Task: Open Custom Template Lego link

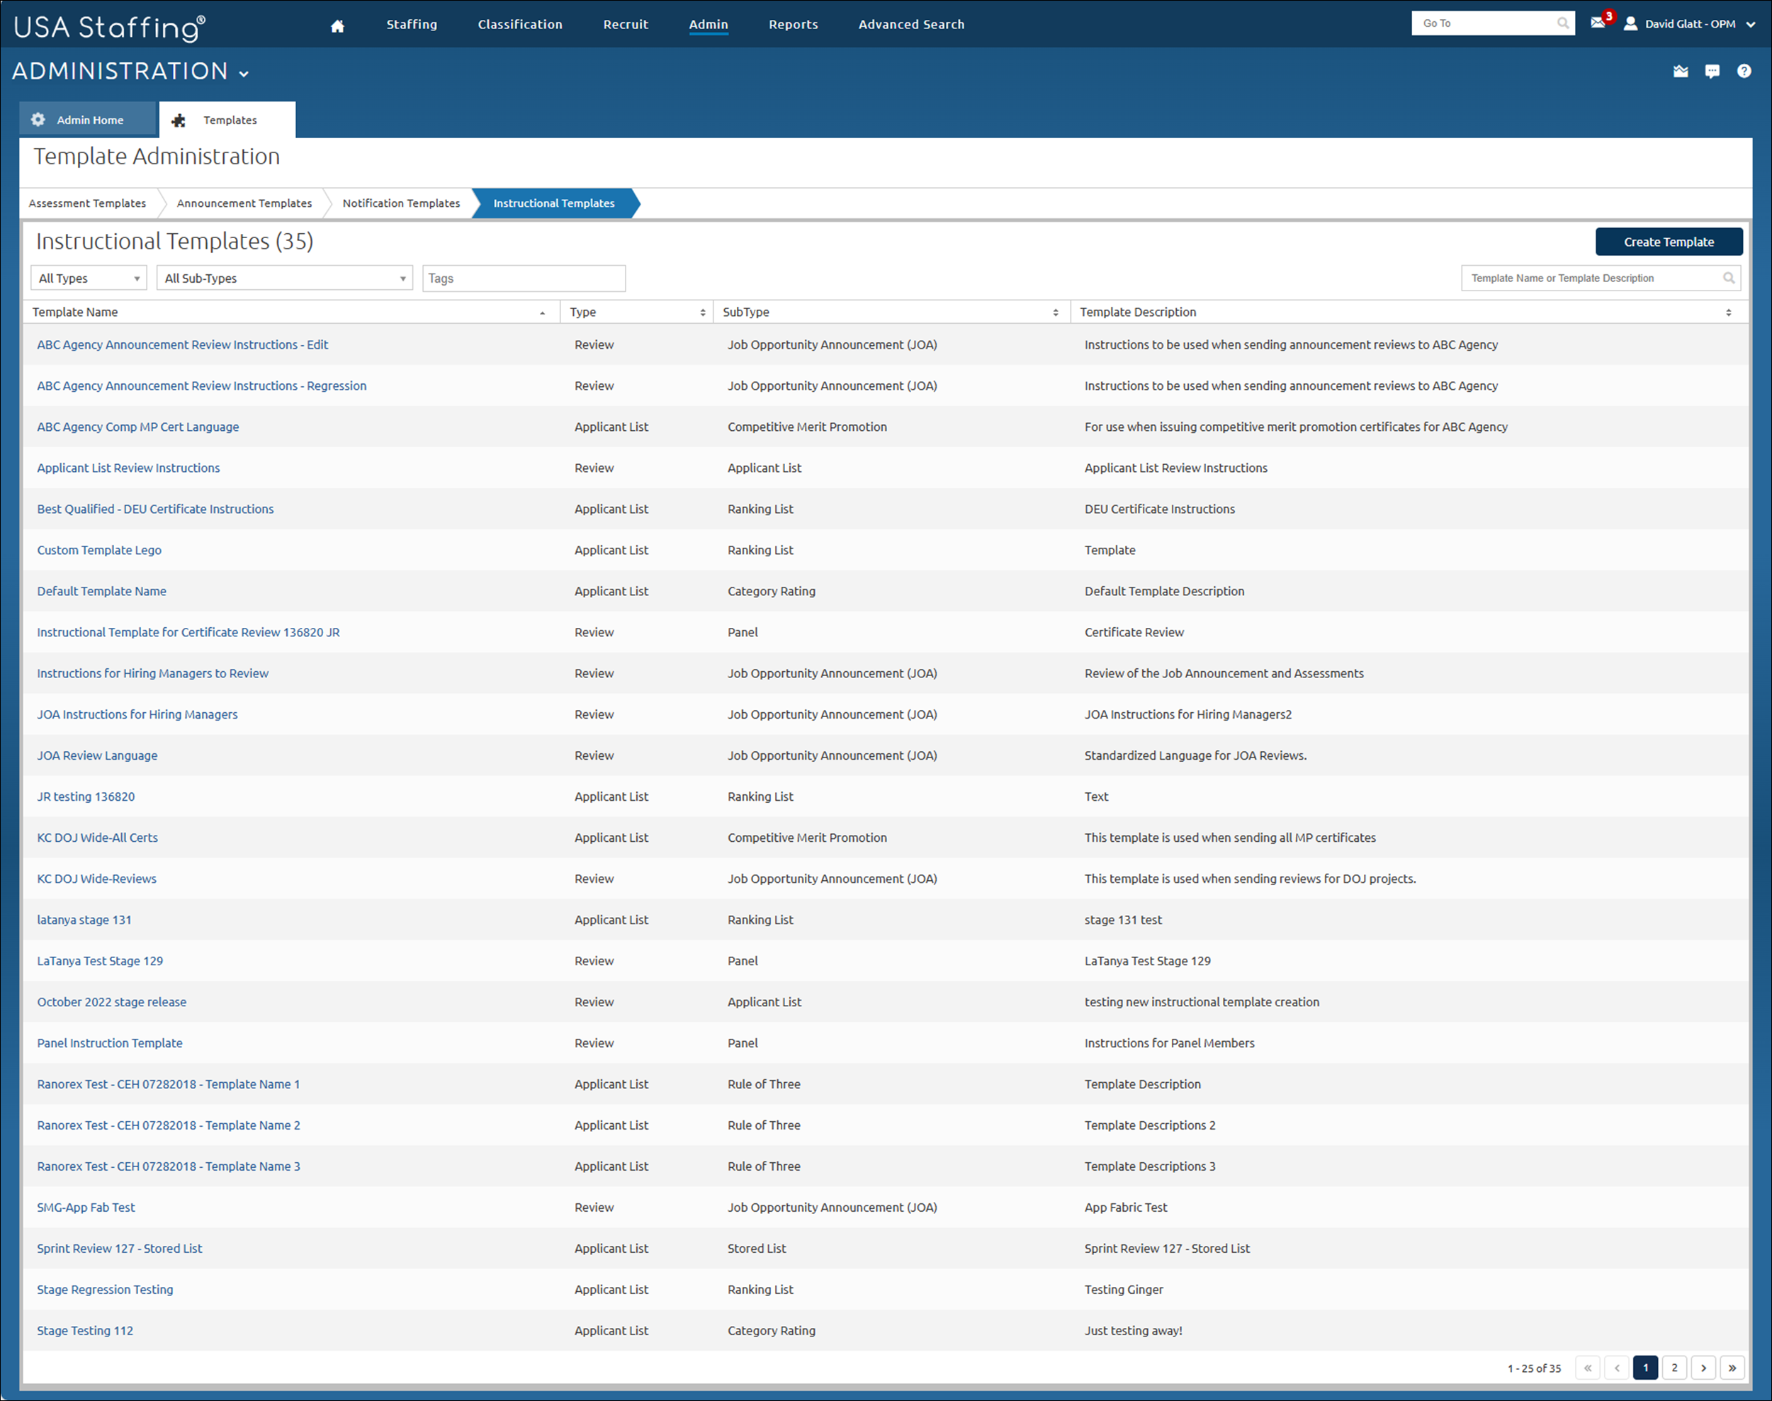Action: tap(99, 551)
